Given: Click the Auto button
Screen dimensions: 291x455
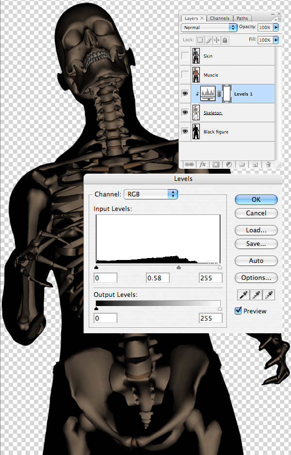Looking at the screenshot, I should pos(256,260).
